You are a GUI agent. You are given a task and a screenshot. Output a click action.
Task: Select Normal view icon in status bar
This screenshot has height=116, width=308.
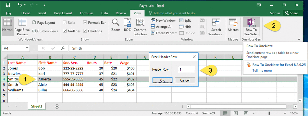point(225,113)
